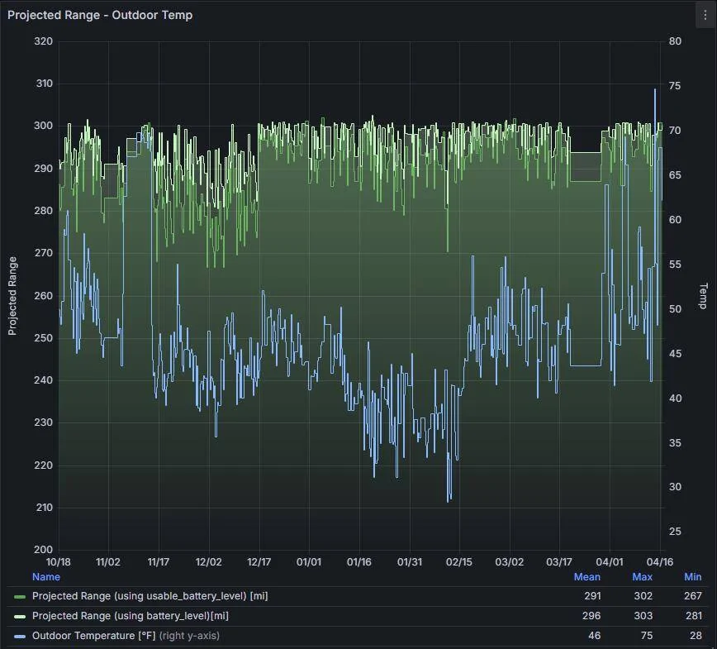Click the 10/18 x-axis date label
The height and width of the screenshot is (649, 717).
(x=59, y=561)
